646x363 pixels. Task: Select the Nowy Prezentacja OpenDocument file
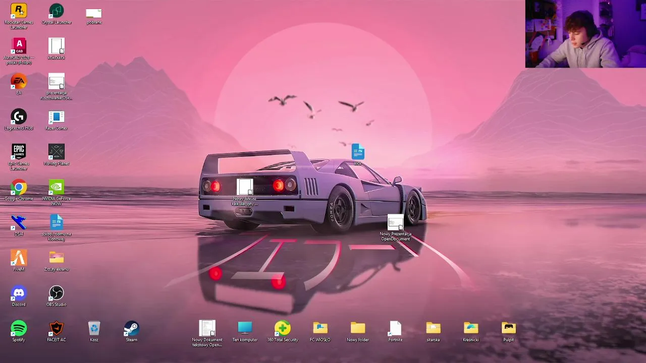[396, 228]
